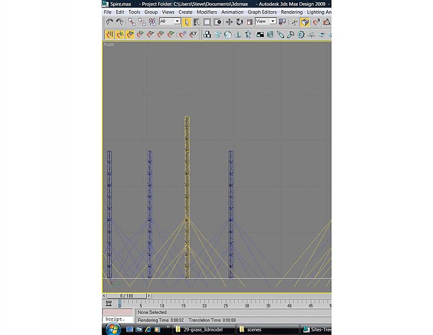Click the sphere material toolbar icon
The width and height of the screenshot is (433, 335).
(228, 35)
